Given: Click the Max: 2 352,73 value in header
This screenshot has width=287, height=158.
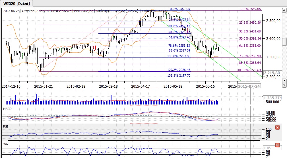Looking at the screenshot, I should [62, 11].
